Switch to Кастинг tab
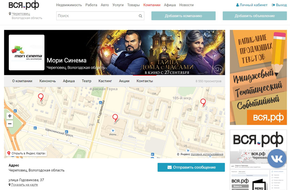 (x=105, y=81)
